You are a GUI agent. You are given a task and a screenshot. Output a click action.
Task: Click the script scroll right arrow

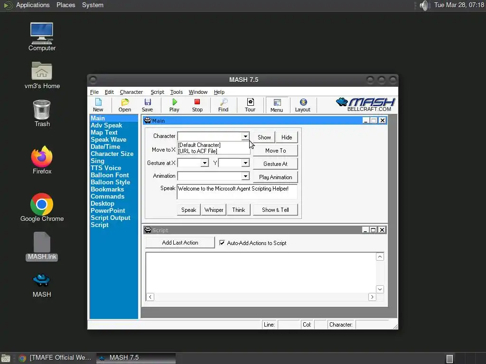(372, 297)
